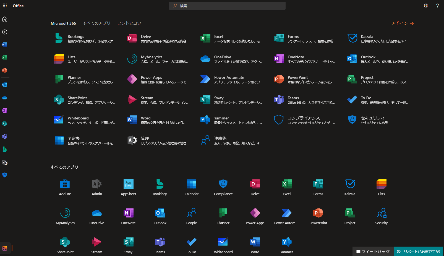
Task: Open Security shield in left sidebar
Action: pyautogui.click(x=5, y=175)
